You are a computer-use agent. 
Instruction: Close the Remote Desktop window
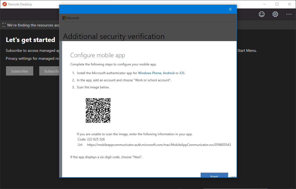(x=289, y=4)
